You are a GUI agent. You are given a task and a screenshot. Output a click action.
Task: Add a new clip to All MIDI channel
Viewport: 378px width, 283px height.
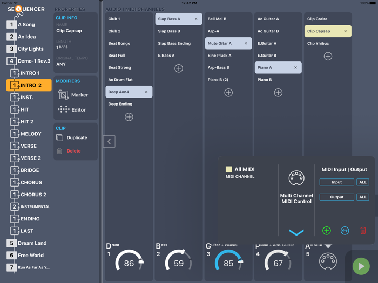pyautogui.click(x=328, y=56)
